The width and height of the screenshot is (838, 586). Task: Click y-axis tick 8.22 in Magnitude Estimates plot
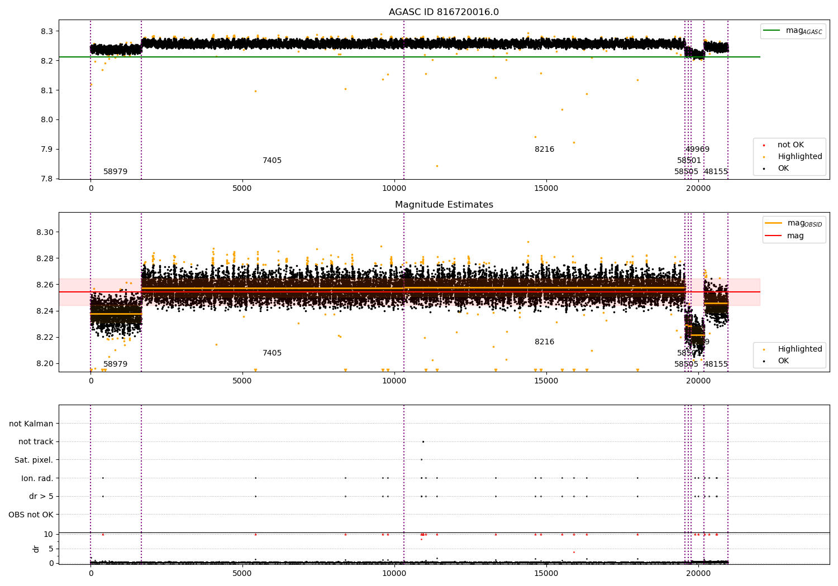45,338
